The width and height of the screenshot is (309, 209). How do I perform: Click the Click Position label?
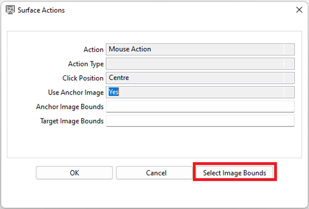click(x=83, y=78)
